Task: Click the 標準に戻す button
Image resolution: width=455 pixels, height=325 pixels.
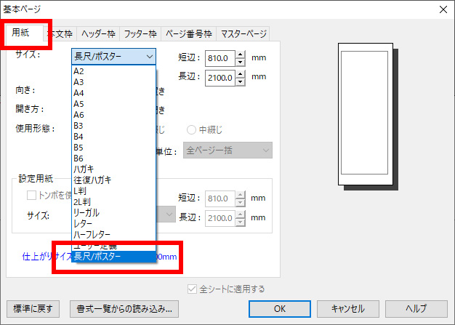Action: 33,309
